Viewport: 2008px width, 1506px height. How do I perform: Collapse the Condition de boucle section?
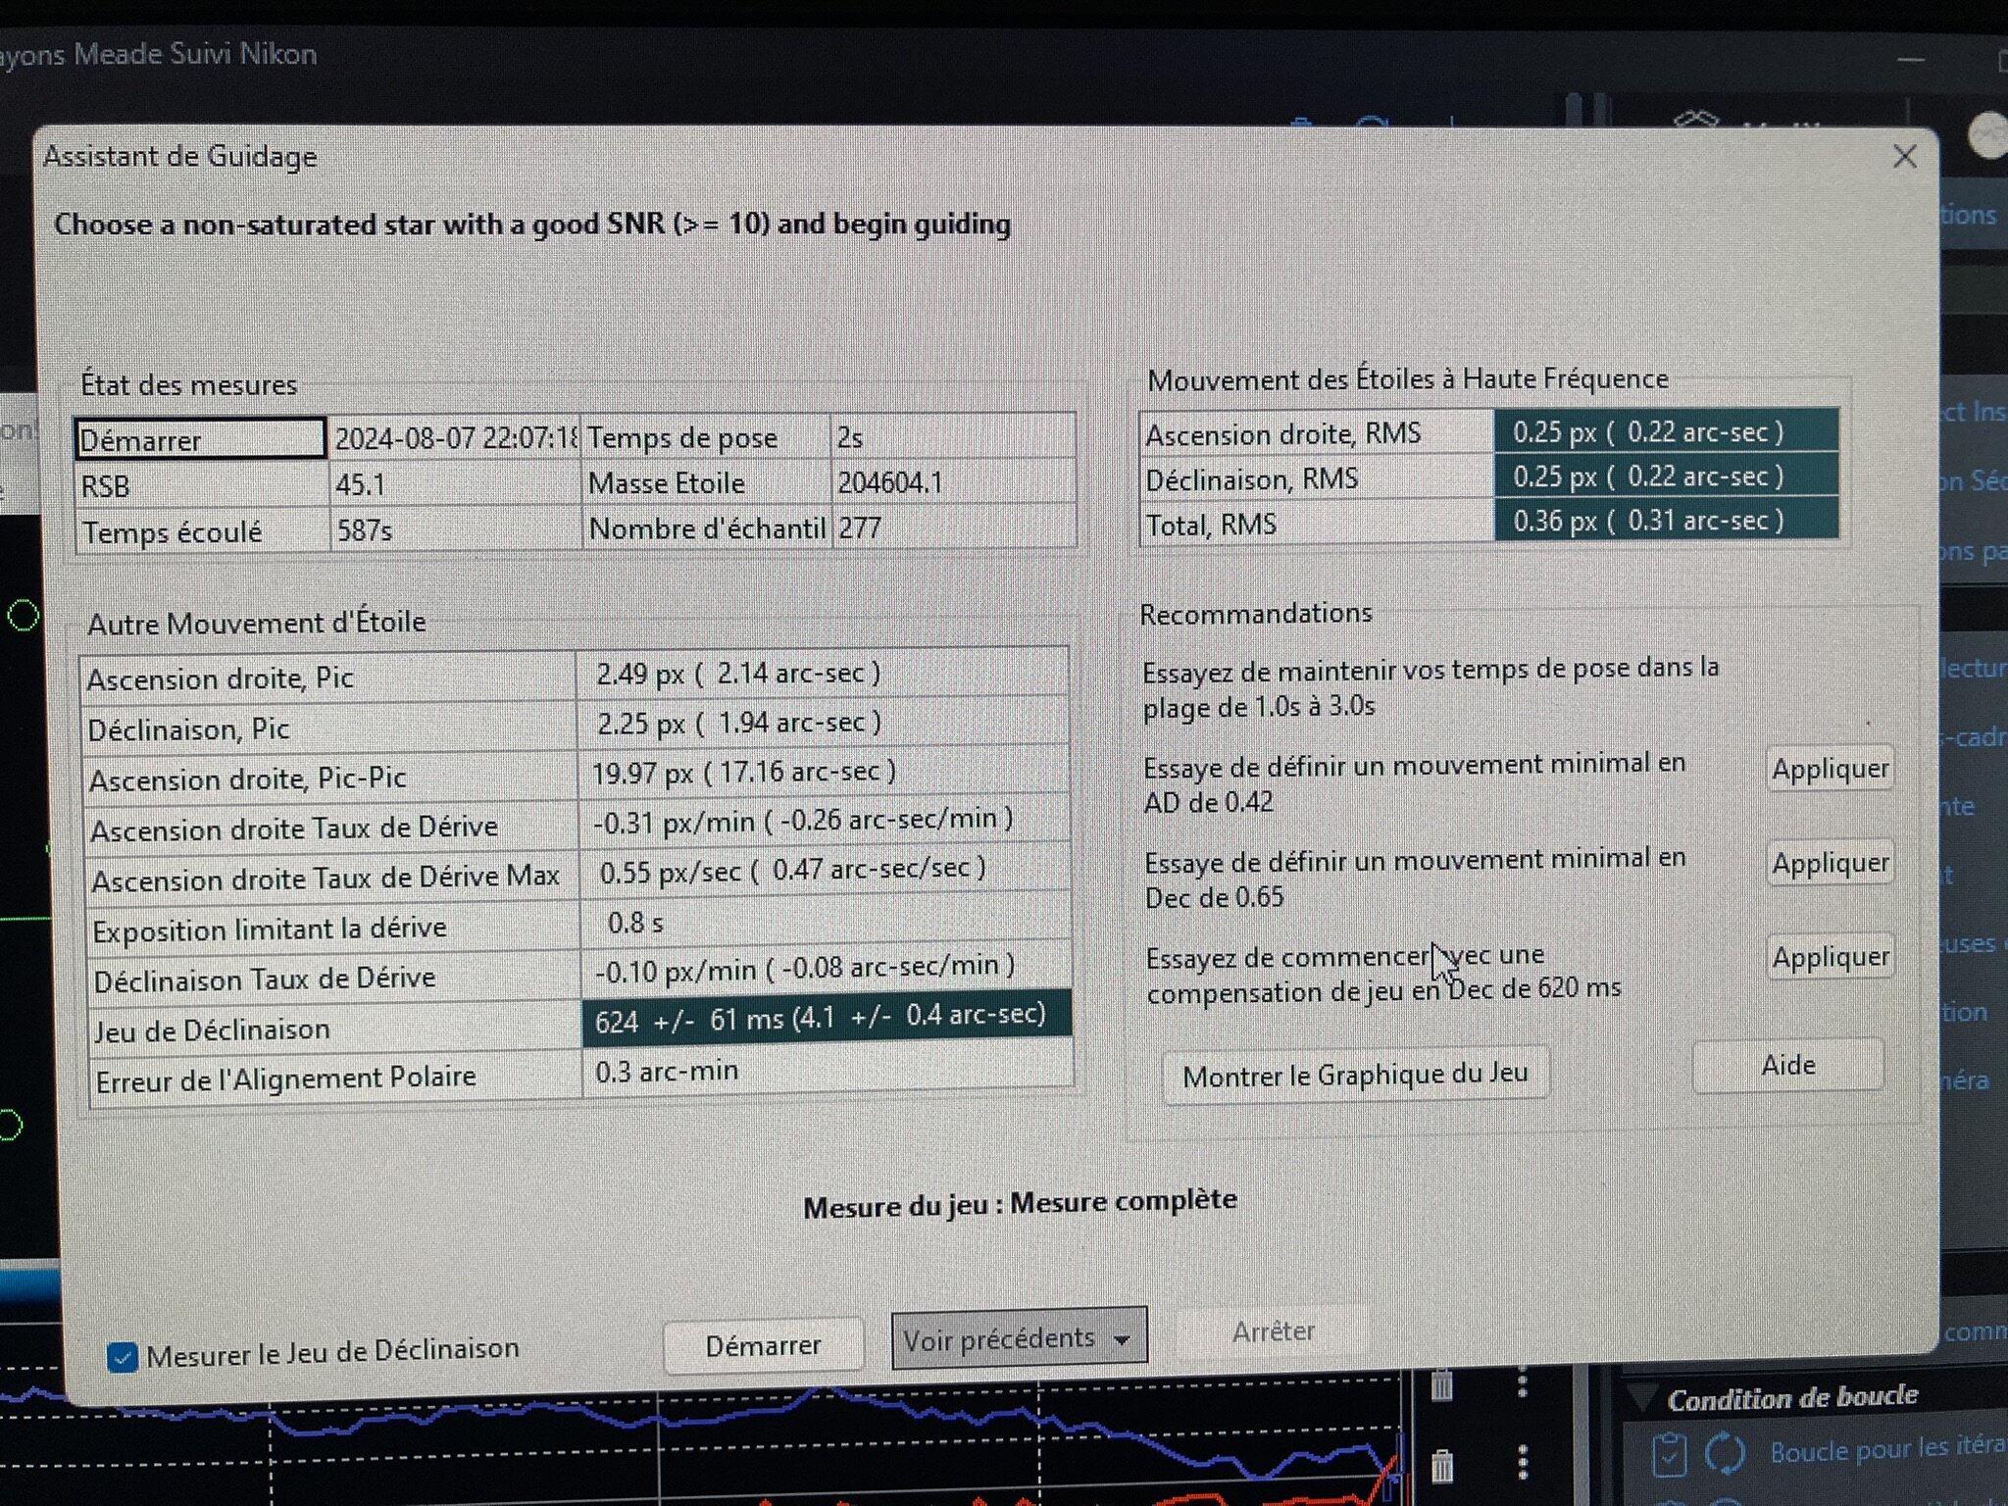(1641, 1395)
